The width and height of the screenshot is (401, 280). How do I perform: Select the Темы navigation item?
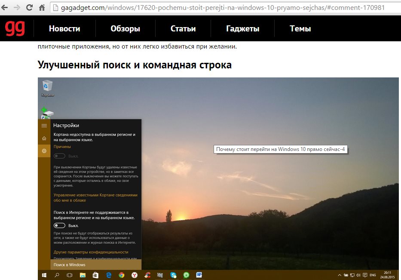300,29
